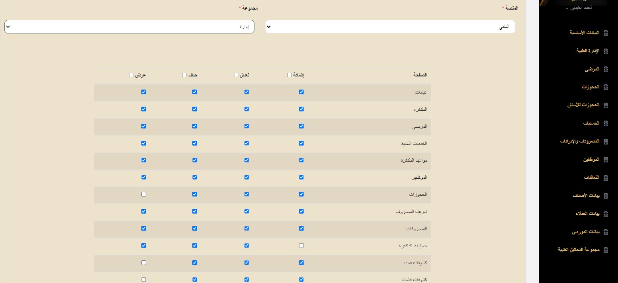Click the icon next to المرضى sidebar item
Screen dimensions: 618x283
[x=606, y=69]
